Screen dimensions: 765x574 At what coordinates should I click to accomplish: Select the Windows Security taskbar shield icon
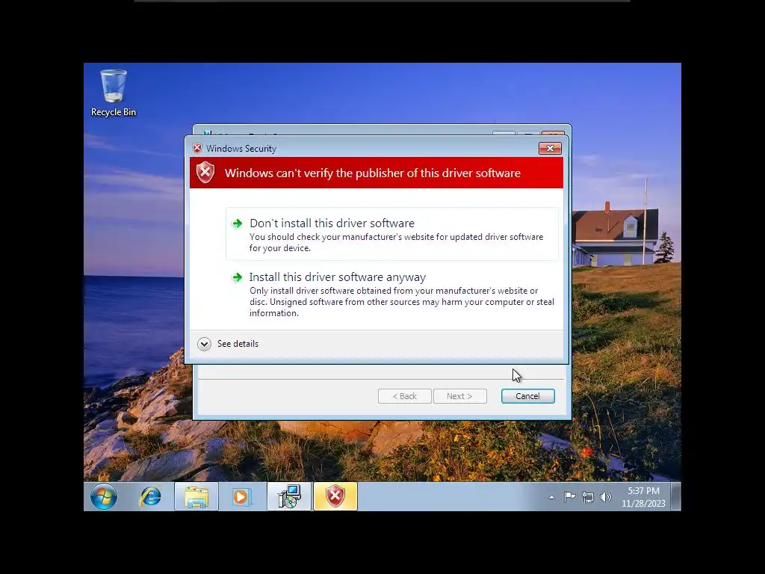(x=335, y=497)
